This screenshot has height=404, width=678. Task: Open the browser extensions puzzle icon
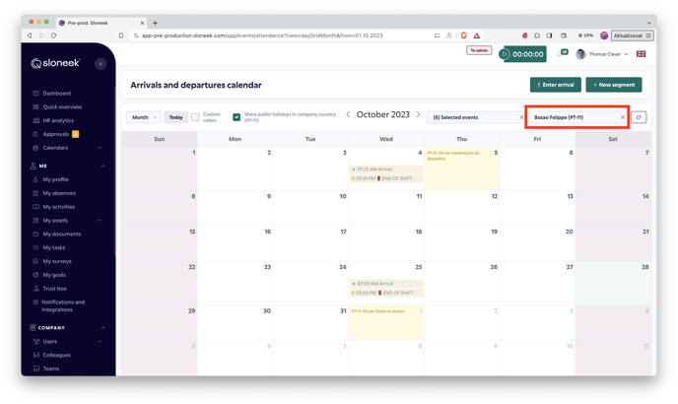[537, 35]
